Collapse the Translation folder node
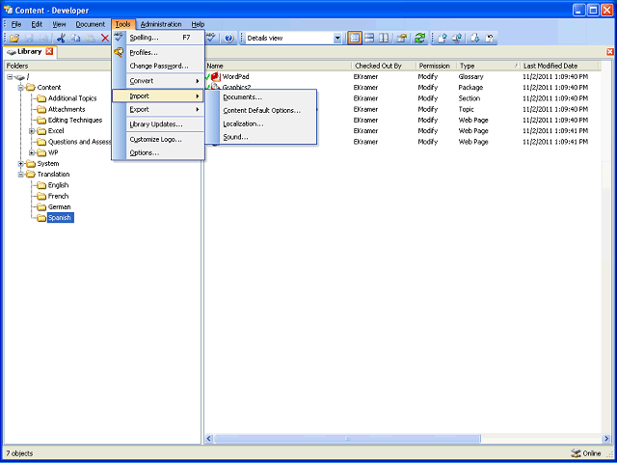This screenshot has width=617, height=463. click(x=21, y=175)
